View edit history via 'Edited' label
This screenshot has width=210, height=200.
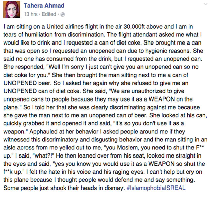coord(49,14)
